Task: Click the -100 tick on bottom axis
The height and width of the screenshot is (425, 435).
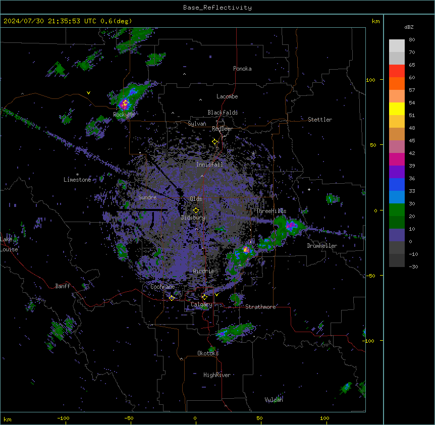Action: coord(63,418)
